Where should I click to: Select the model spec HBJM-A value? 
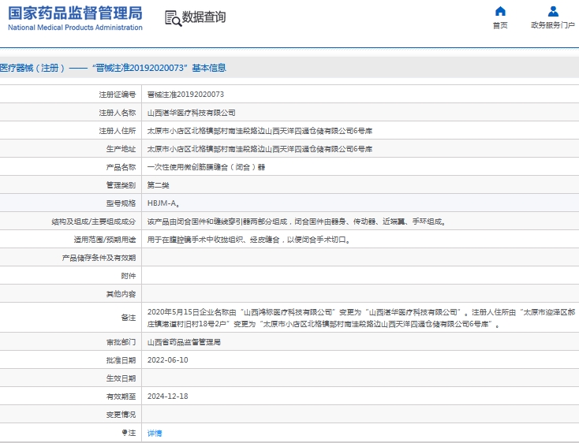click(x=163, y=203)
